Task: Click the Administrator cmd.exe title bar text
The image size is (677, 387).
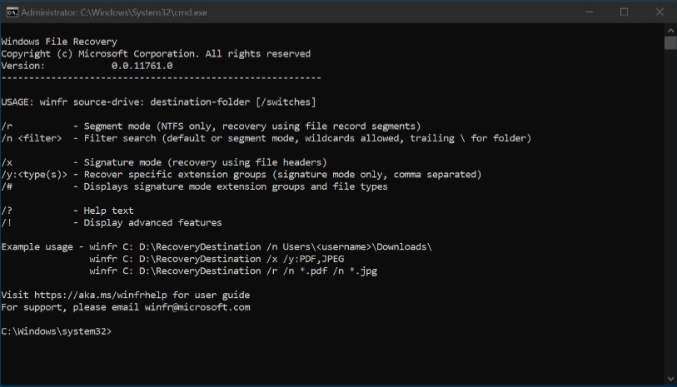Action: tap(114, 12)
